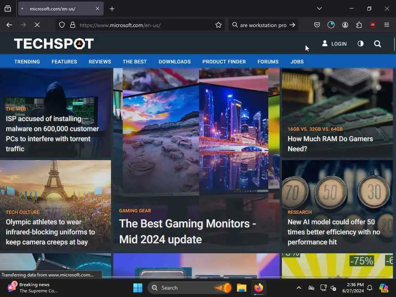Click muted volume tray icon

(x=334, y=288)
